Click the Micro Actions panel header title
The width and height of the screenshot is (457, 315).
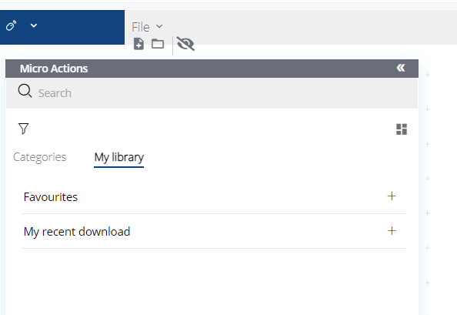click(54, 69)
